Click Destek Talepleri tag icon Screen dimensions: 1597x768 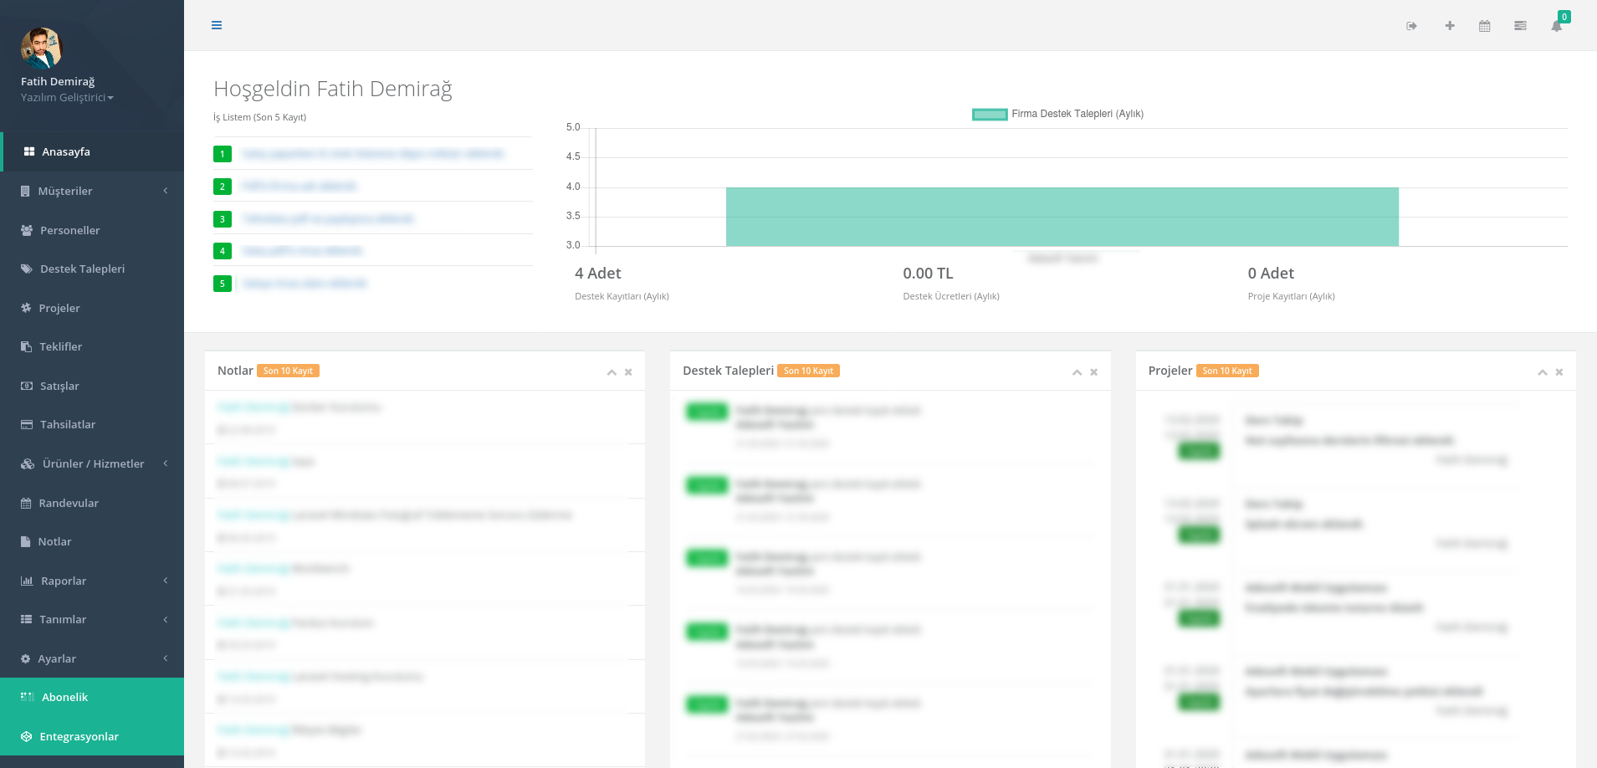(x=27, y=269)
